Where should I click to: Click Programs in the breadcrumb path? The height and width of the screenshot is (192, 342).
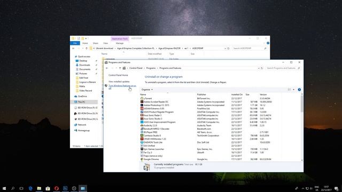pyautogui.click(x=151, y=68)
